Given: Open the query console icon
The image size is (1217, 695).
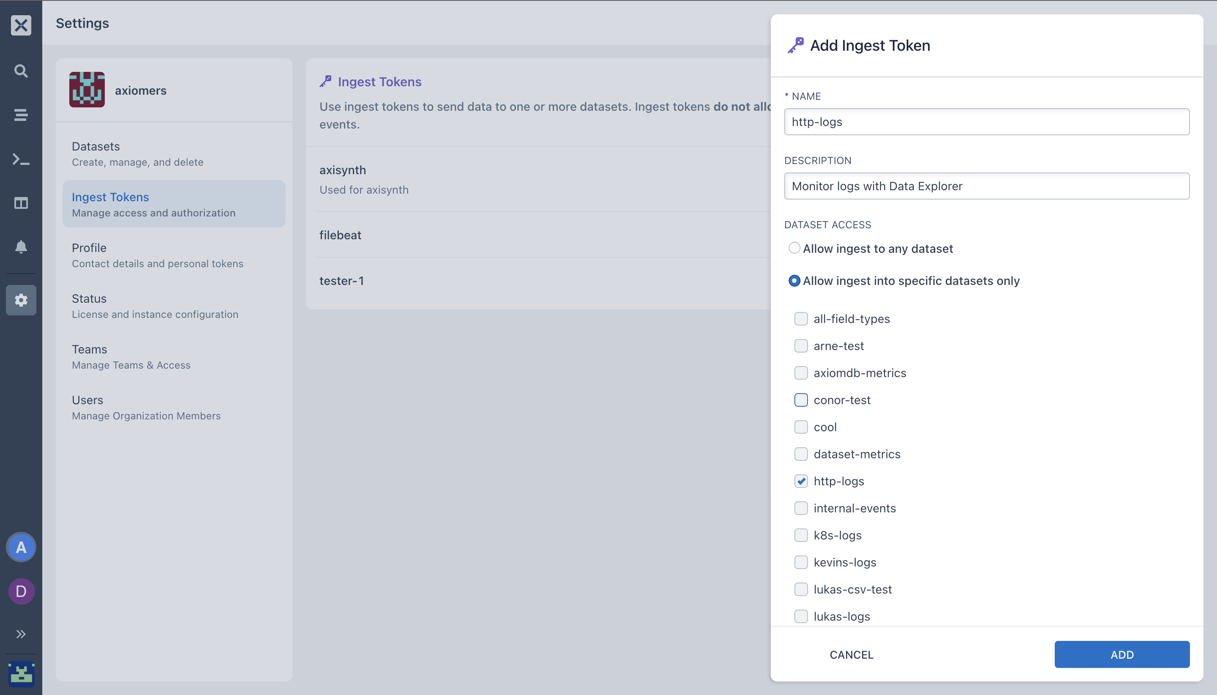Looking at the screenshot, I should (x=21, y=159).
